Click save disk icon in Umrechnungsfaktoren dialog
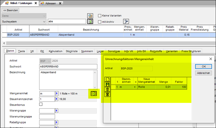This screenshot has width=216, height=128. (107, 84)
